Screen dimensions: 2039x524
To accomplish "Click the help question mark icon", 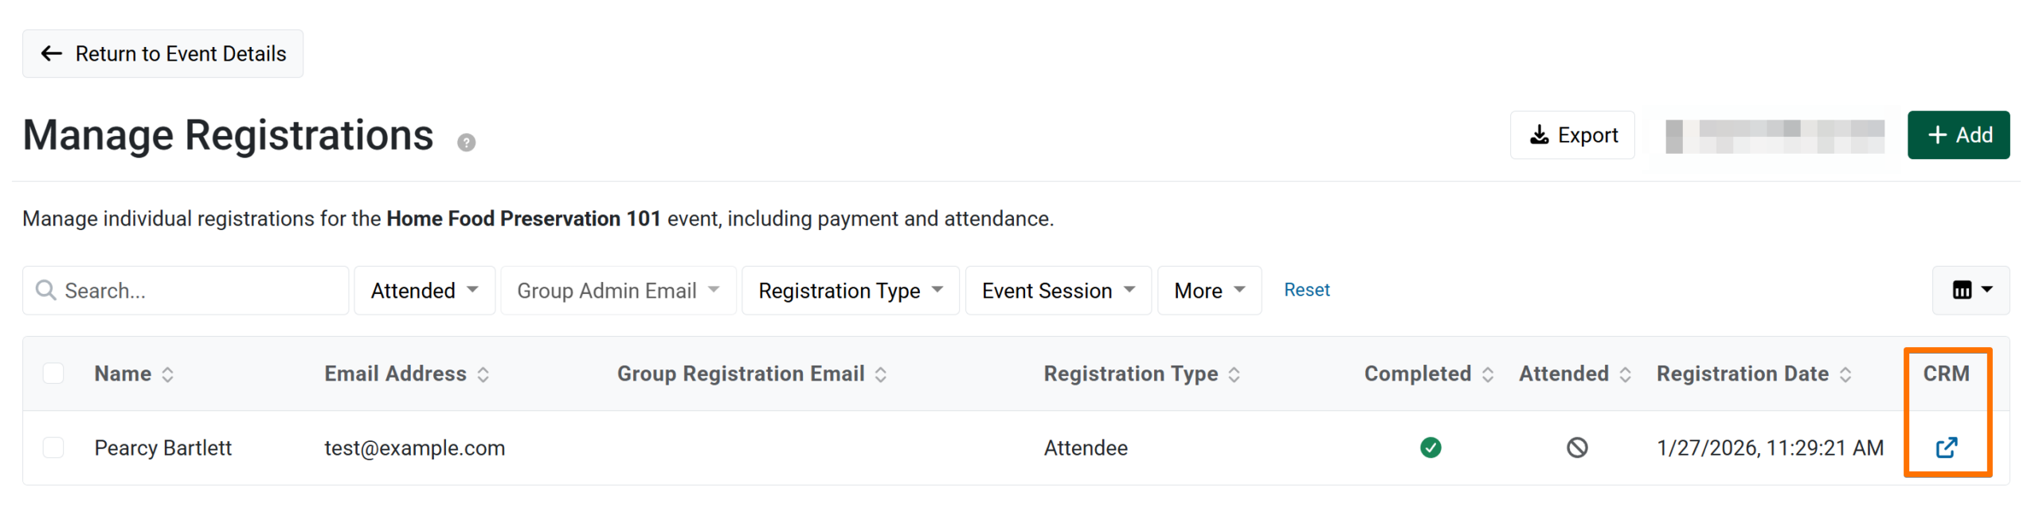I will point(466,143).
